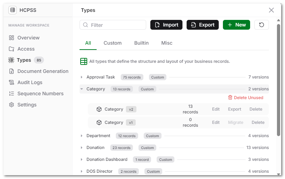Expand the Donation type row
Screen dimensions: 285x179
tap(82, 148)
